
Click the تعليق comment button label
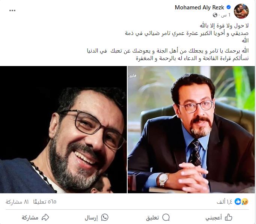tap(152, 218)
